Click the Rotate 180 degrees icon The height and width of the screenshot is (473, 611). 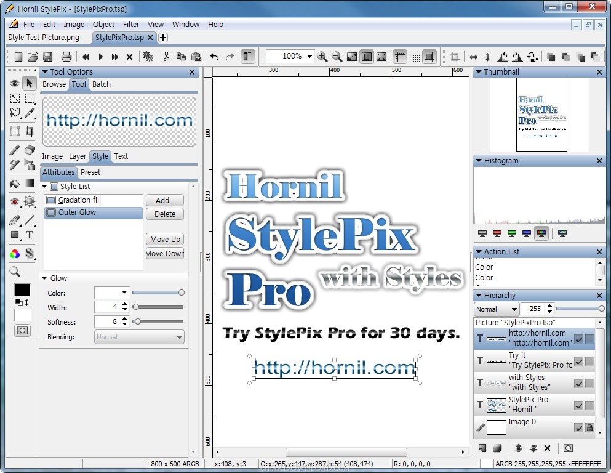point(532,57)
